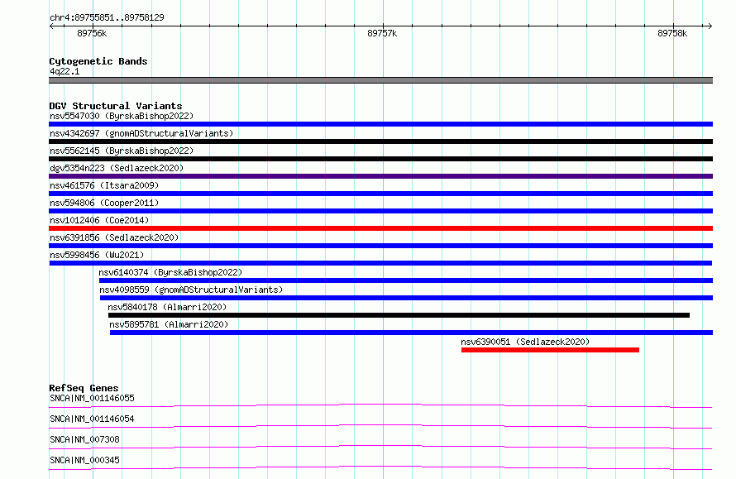
Task: Open variant dgv5354n223 (Sedlazeck2020) label
Action: coord(117,168)
